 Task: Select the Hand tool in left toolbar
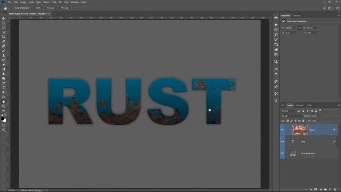pyautogui.click(x=4, y=102)
